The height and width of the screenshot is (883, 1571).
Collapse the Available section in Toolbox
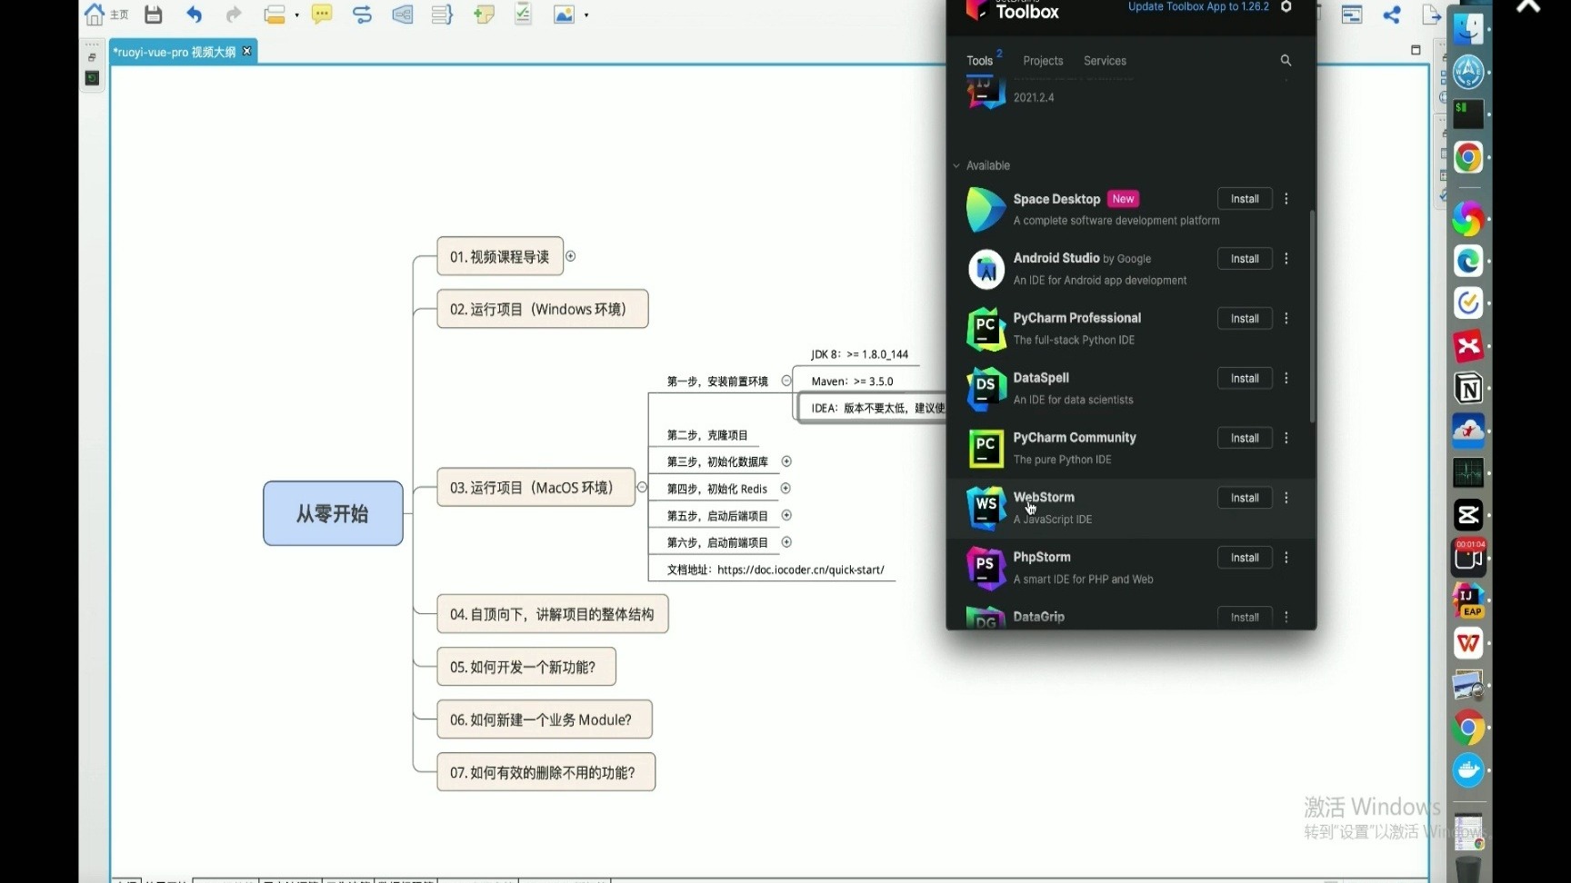coord(956,165)
